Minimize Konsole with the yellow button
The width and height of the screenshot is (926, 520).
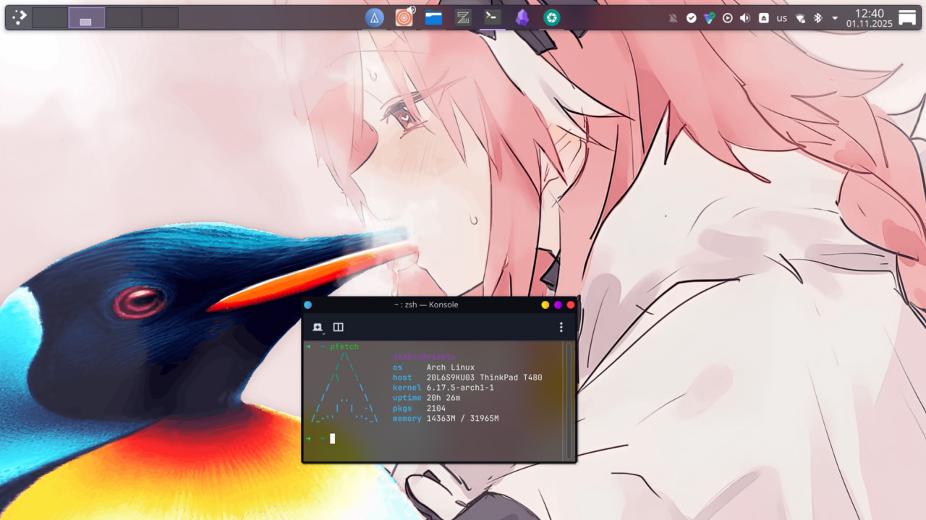tap(545, 304)
